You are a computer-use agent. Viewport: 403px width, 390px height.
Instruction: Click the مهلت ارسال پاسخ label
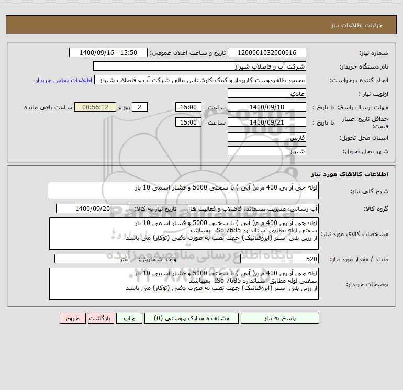[x=363, y=107]
